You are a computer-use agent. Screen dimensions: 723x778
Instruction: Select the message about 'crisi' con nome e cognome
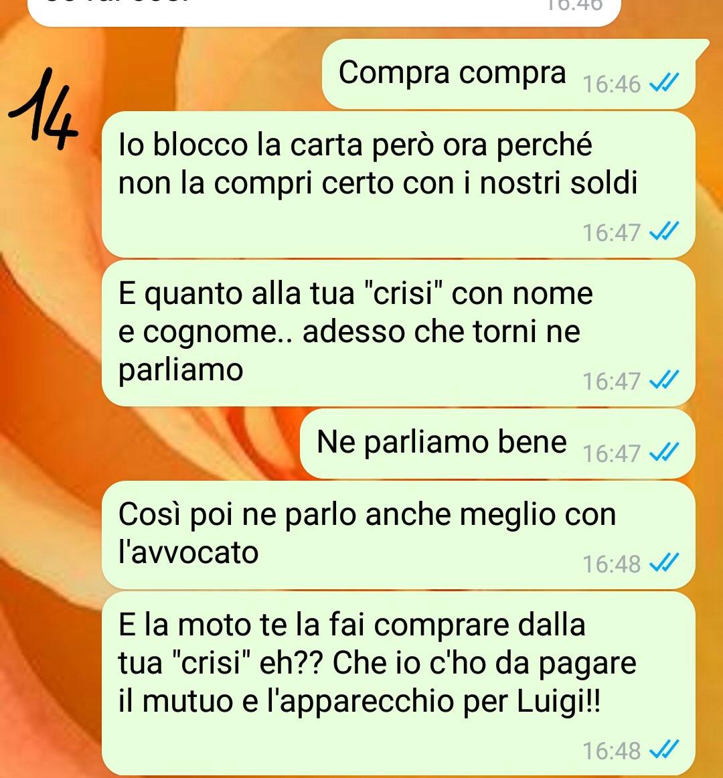tap(398, 333)
